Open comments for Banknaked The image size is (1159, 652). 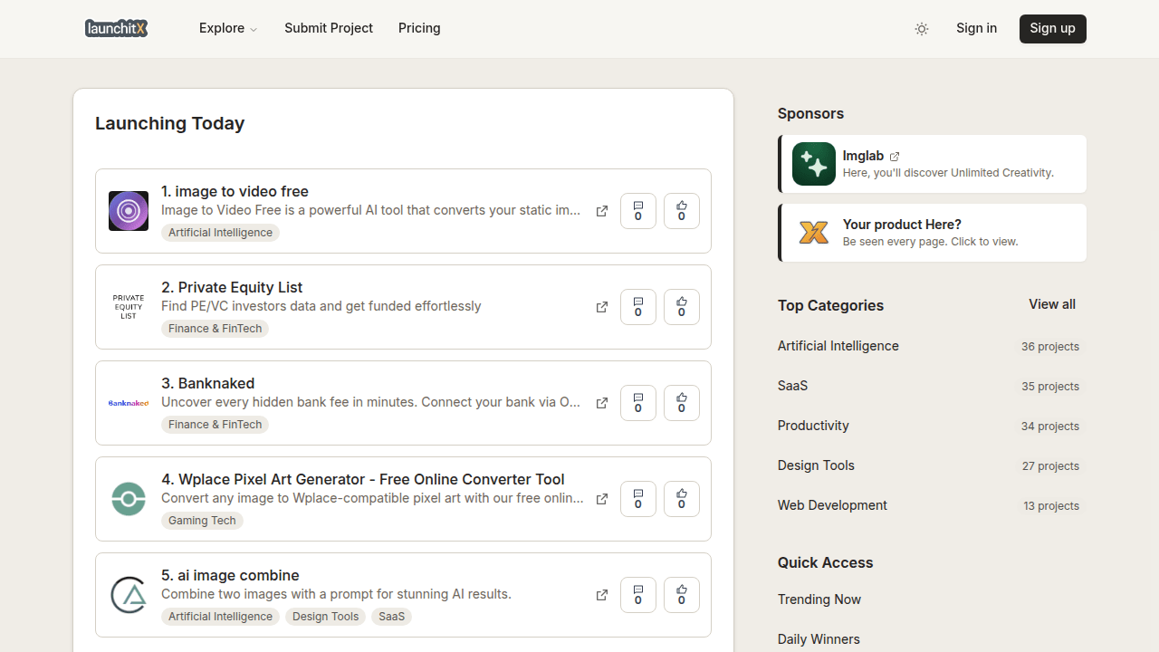[x=638, y=403]
